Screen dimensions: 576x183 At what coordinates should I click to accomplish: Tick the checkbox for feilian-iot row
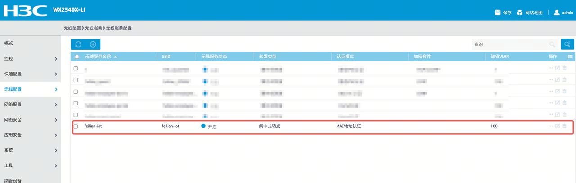(76, 126)
